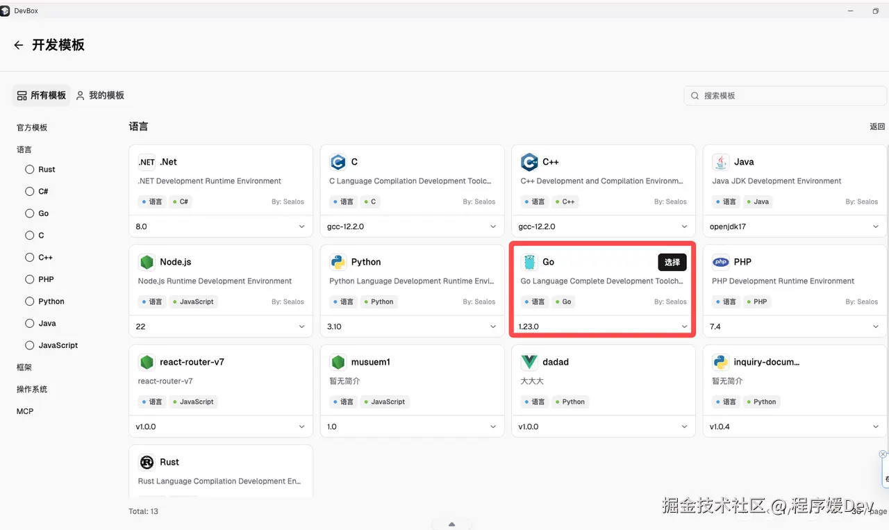Click the JavaScript tag on Node.js card
Screen dimensions: 889x530
193,301
